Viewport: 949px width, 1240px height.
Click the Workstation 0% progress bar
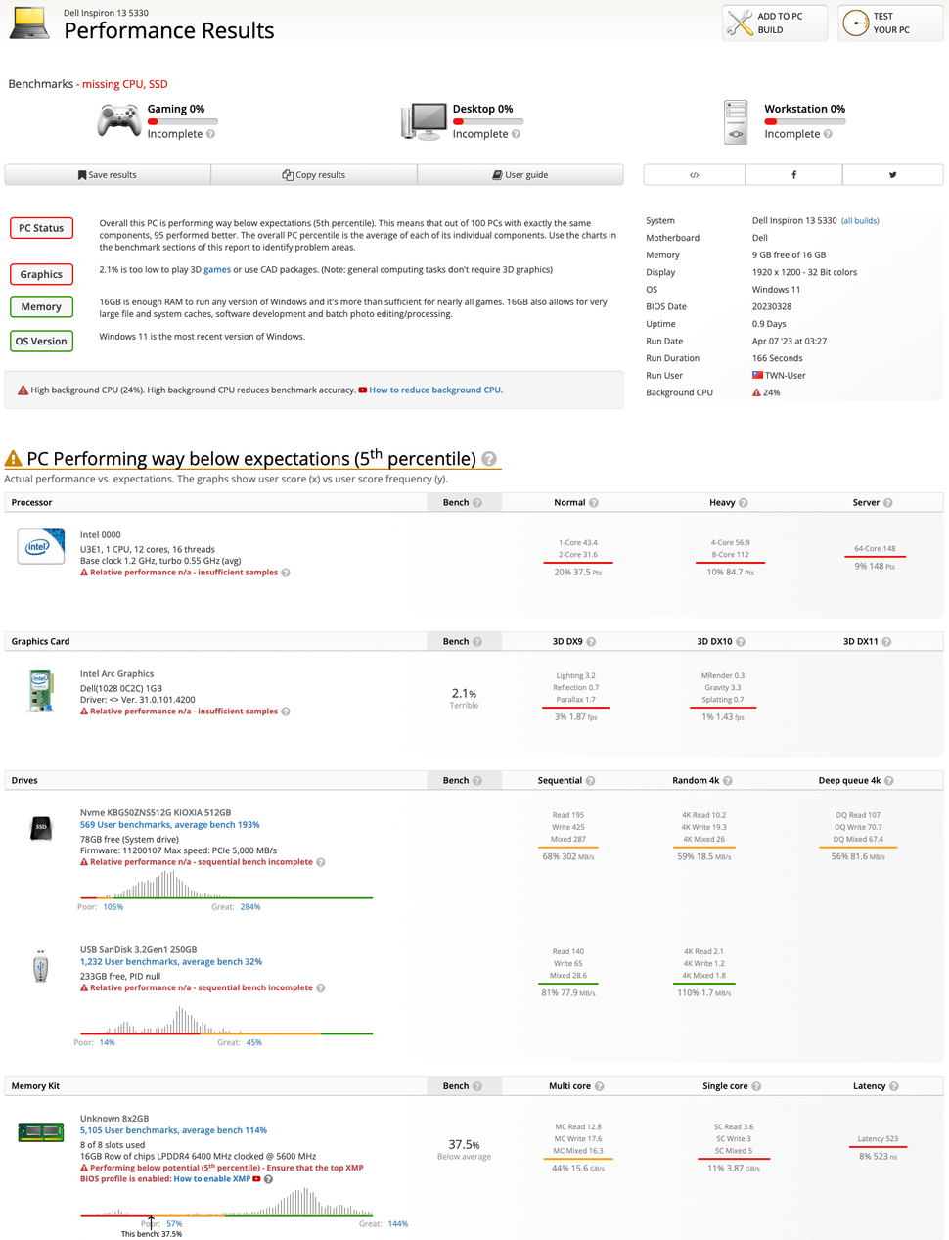[x=804, y=122]
